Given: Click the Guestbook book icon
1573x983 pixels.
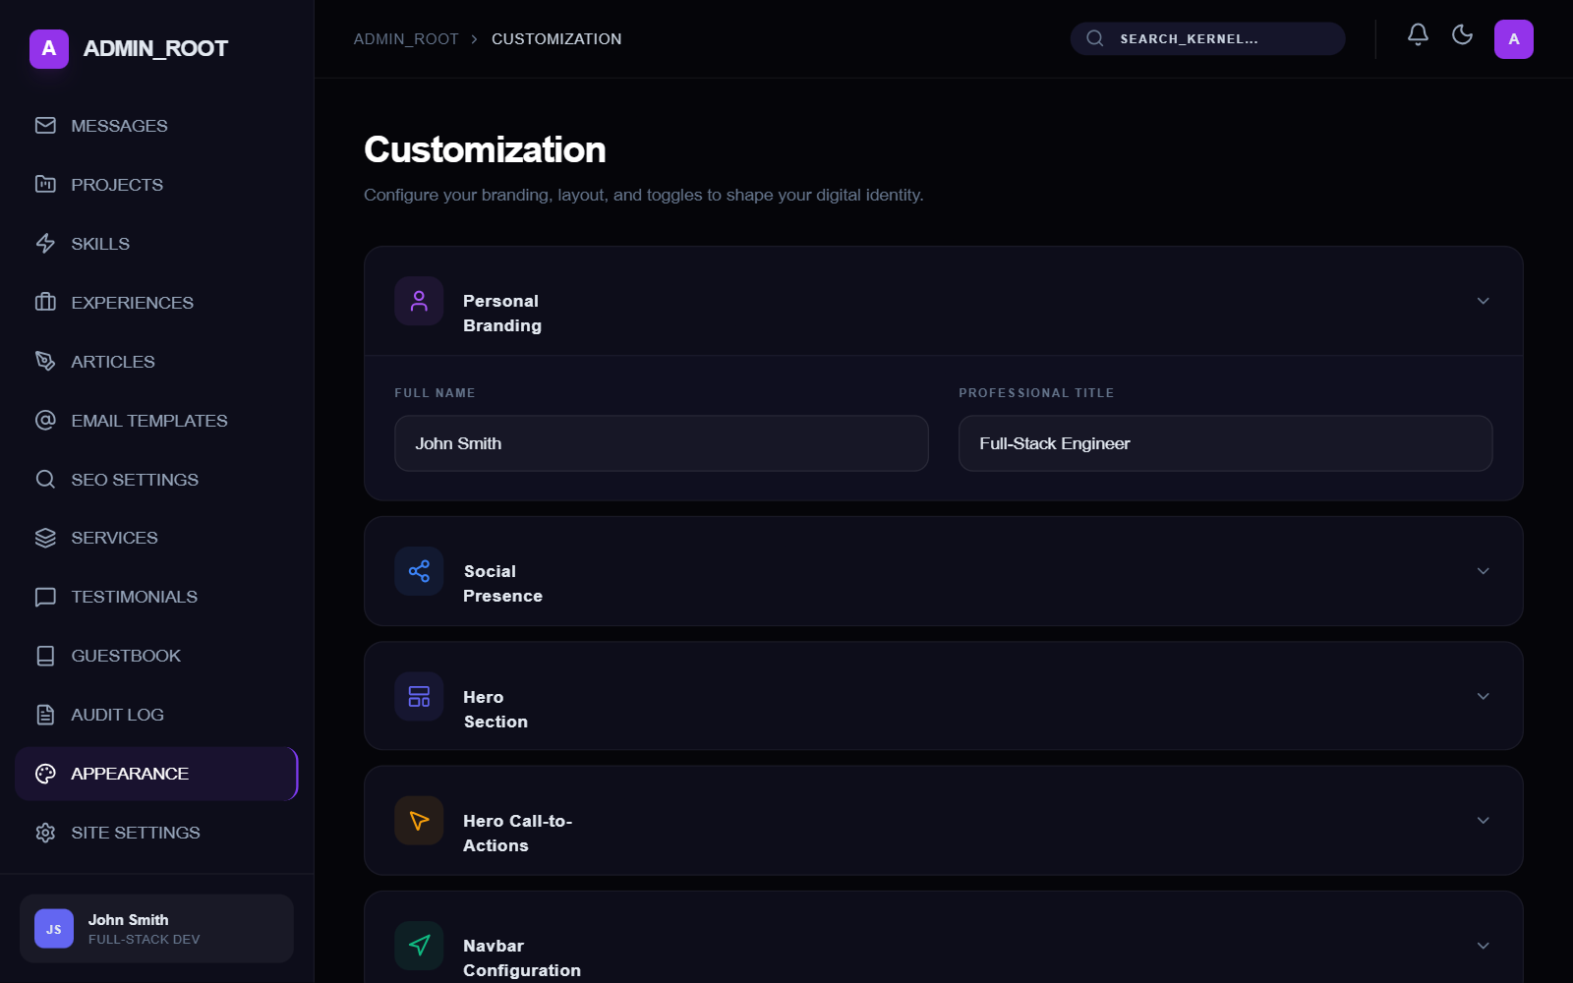Looking at the screenshot, I should pyautogui.click(x=45, y=656).
